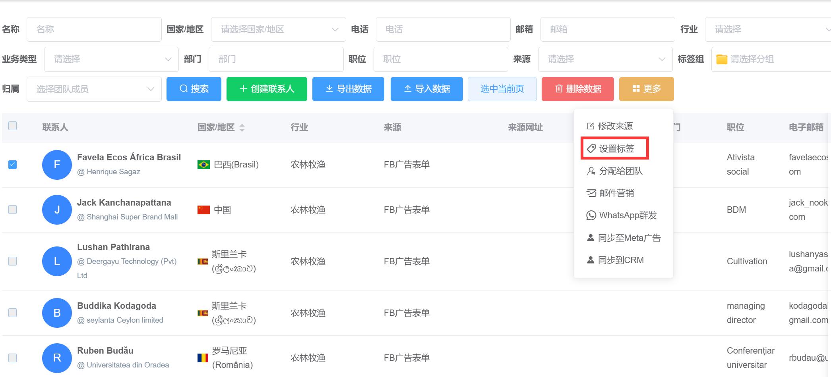Toggle the select-all checkbox in header
This screenshot has width=831, height=377.
pos(12,125)
